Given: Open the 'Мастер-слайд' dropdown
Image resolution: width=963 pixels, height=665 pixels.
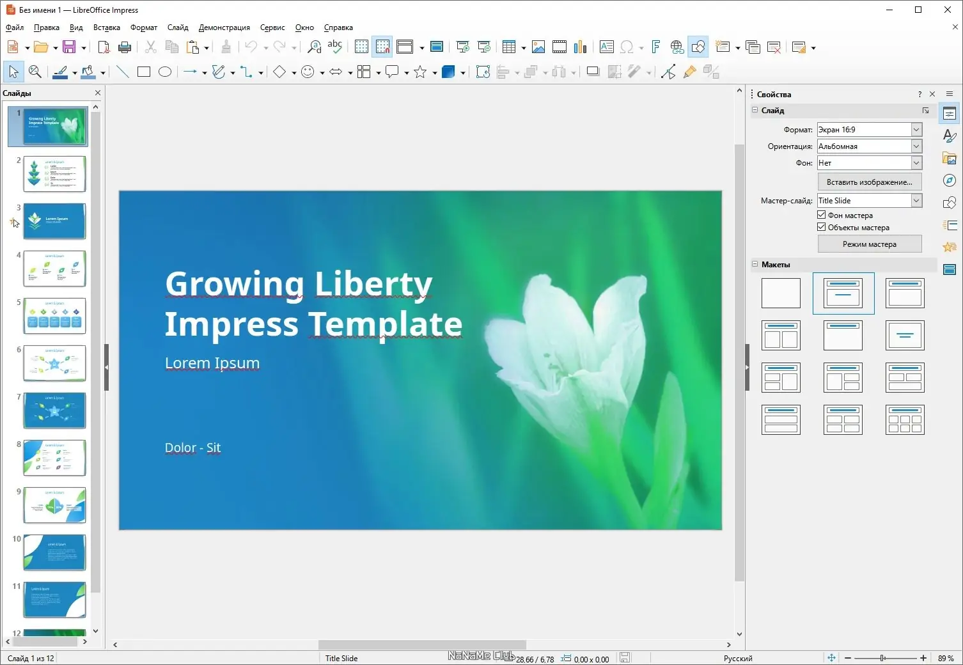Looking at the screenshot, I should point(916,201).
